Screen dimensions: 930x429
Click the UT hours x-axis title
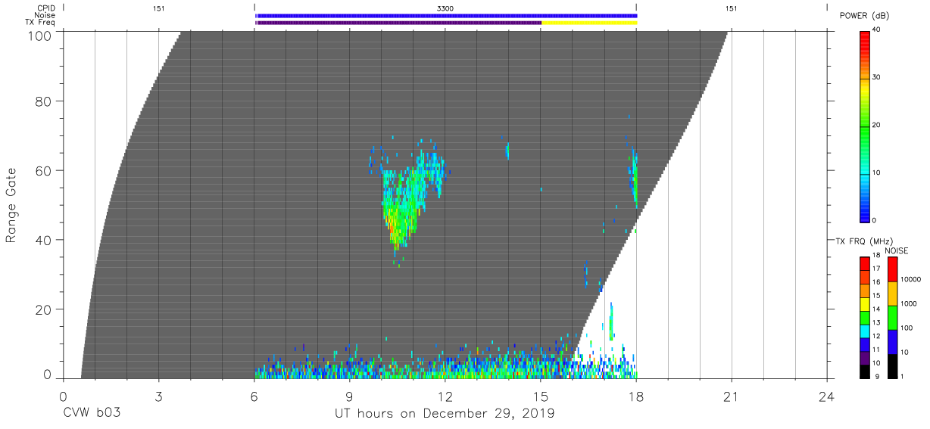445,414
